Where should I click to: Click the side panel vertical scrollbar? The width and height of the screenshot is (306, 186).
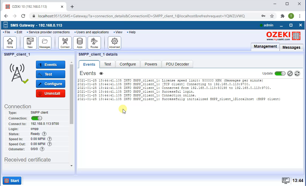(x=71, y=94)
